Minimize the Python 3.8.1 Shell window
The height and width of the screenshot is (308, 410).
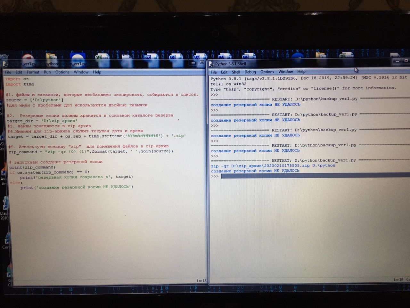click(x=398, y=61)
